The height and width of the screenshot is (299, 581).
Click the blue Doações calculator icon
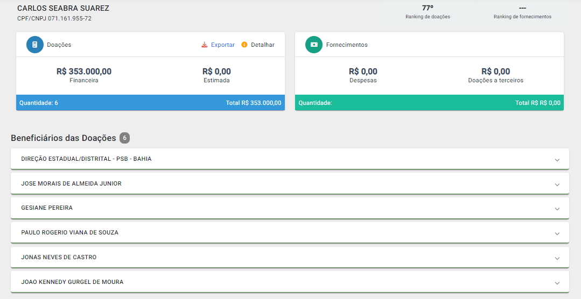35,45
